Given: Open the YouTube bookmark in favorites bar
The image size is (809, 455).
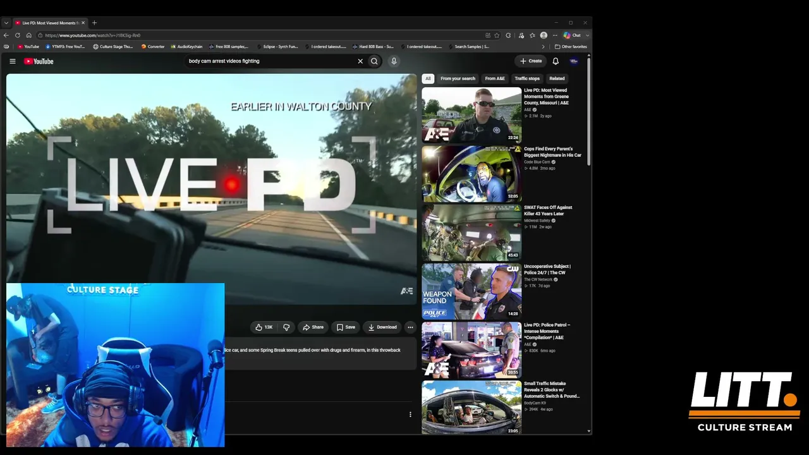Looking at the screenshot, I should 28,47.
